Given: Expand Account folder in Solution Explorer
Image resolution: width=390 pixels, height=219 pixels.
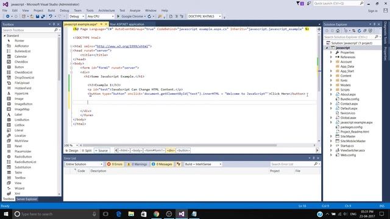Looking at the screenshot, I should [331, 62].
